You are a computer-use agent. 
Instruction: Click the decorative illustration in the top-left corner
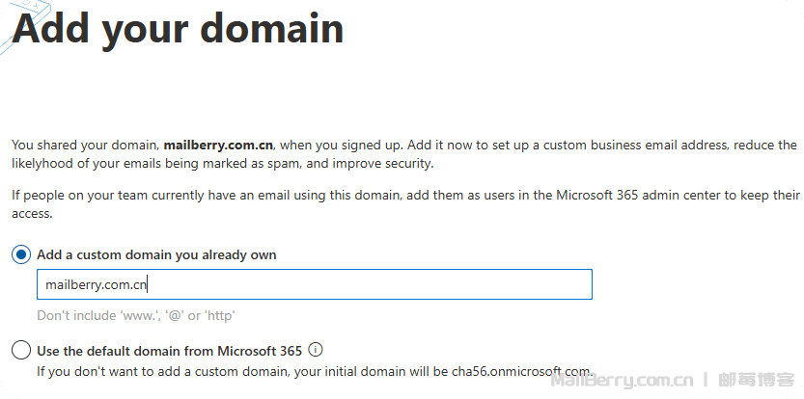(10, 29)
